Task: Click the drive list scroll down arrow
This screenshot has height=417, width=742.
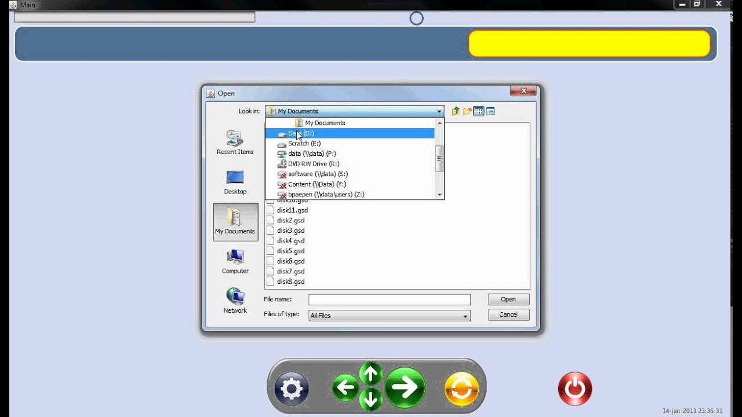Action: click(x=439, y=195)
